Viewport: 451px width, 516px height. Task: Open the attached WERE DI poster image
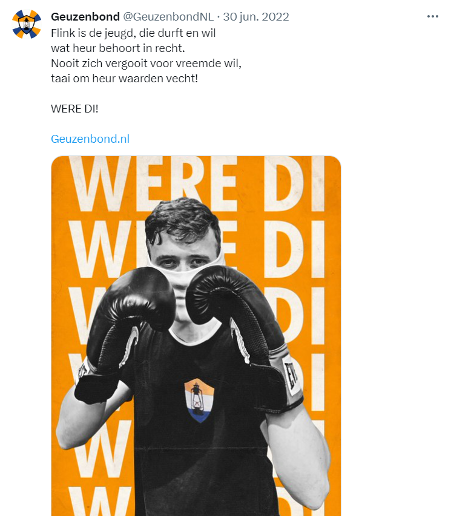pos(196,336)
